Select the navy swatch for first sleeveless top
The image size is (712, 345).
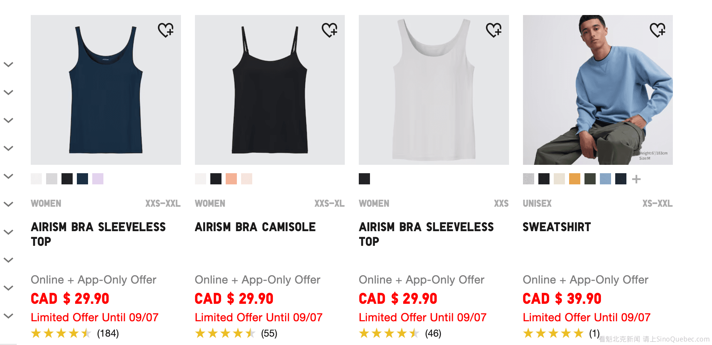(82, 179)
